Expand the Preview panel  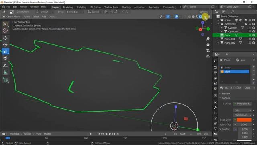[226, 93]
